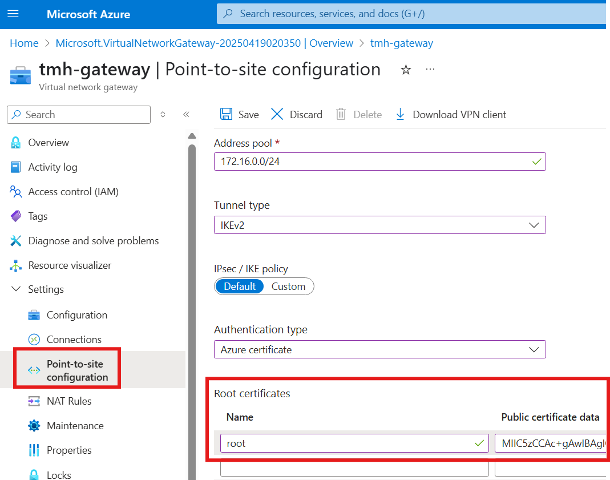Open Resource visualizer
This screenshot has width=610, height=480.
[70, 265]
